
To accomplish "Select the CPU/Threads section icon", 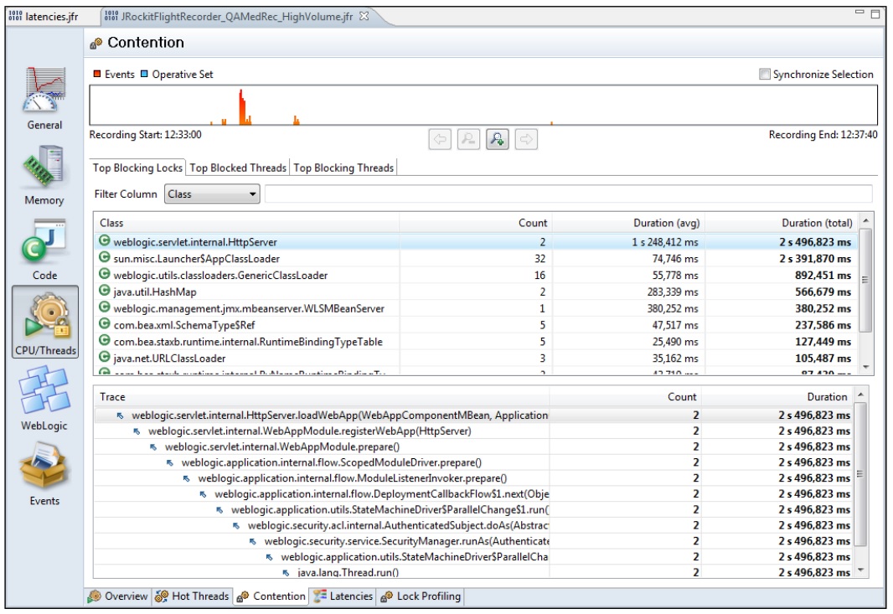I will pos(44,321).
